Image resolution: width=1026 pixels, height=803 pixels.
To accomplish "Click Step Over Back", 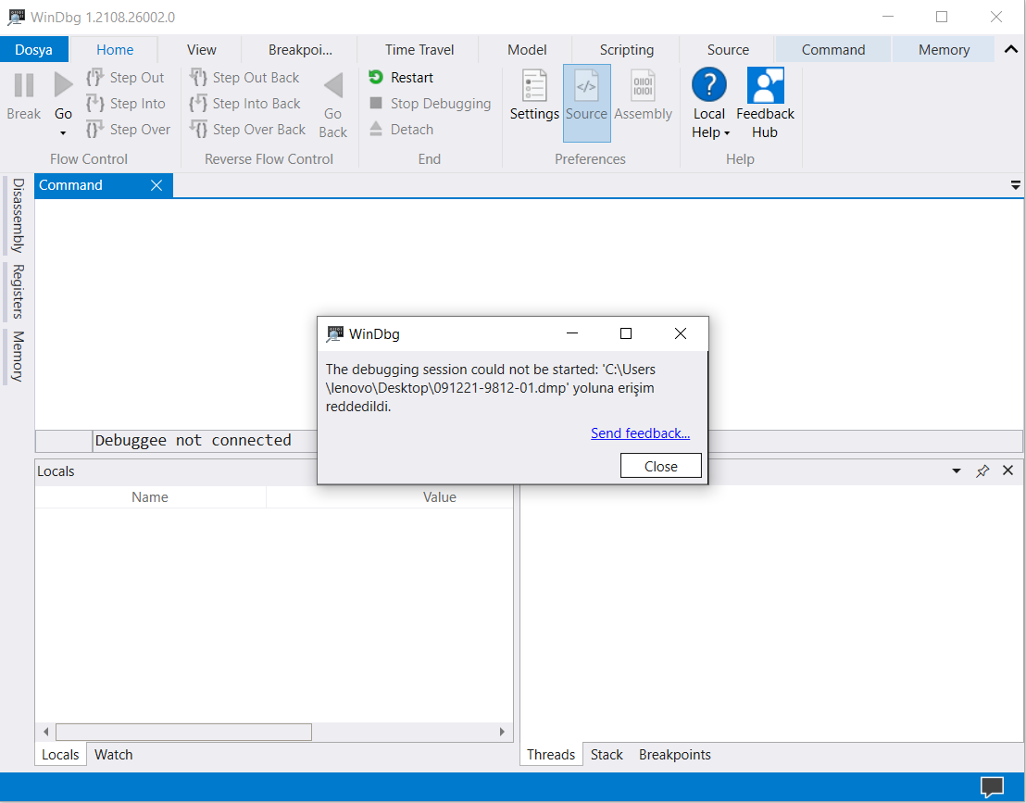I will (x=248, y=130).
